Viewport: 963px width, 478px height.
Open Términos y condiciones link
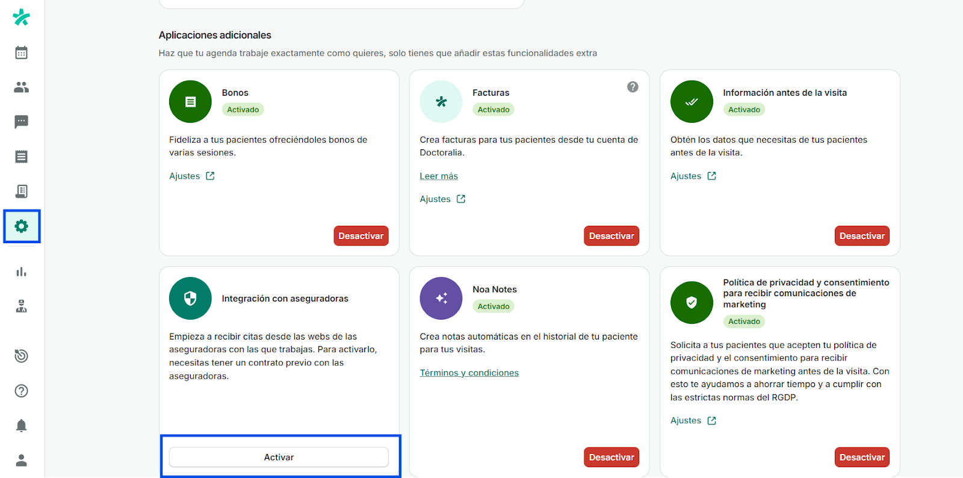pyautogui.click(x=469, y=373)
